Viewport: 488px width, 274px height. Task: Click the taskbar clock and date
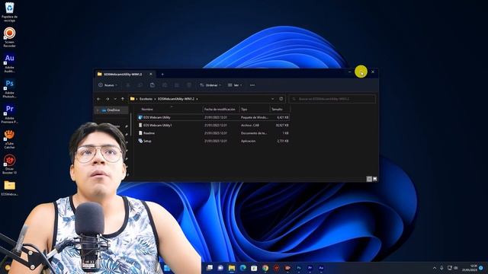pyautogui.click(x=470, y=268)
